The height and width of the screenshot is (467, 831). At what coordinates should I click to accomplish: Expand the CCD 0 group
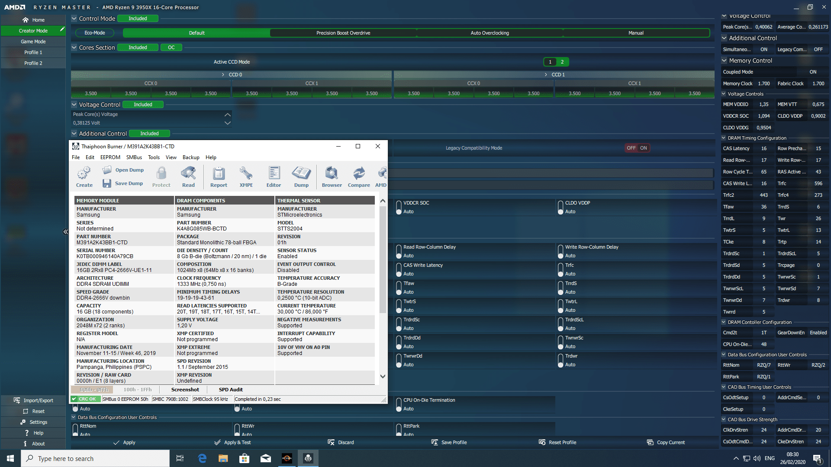pyautogui.click(x=223, y=75)
